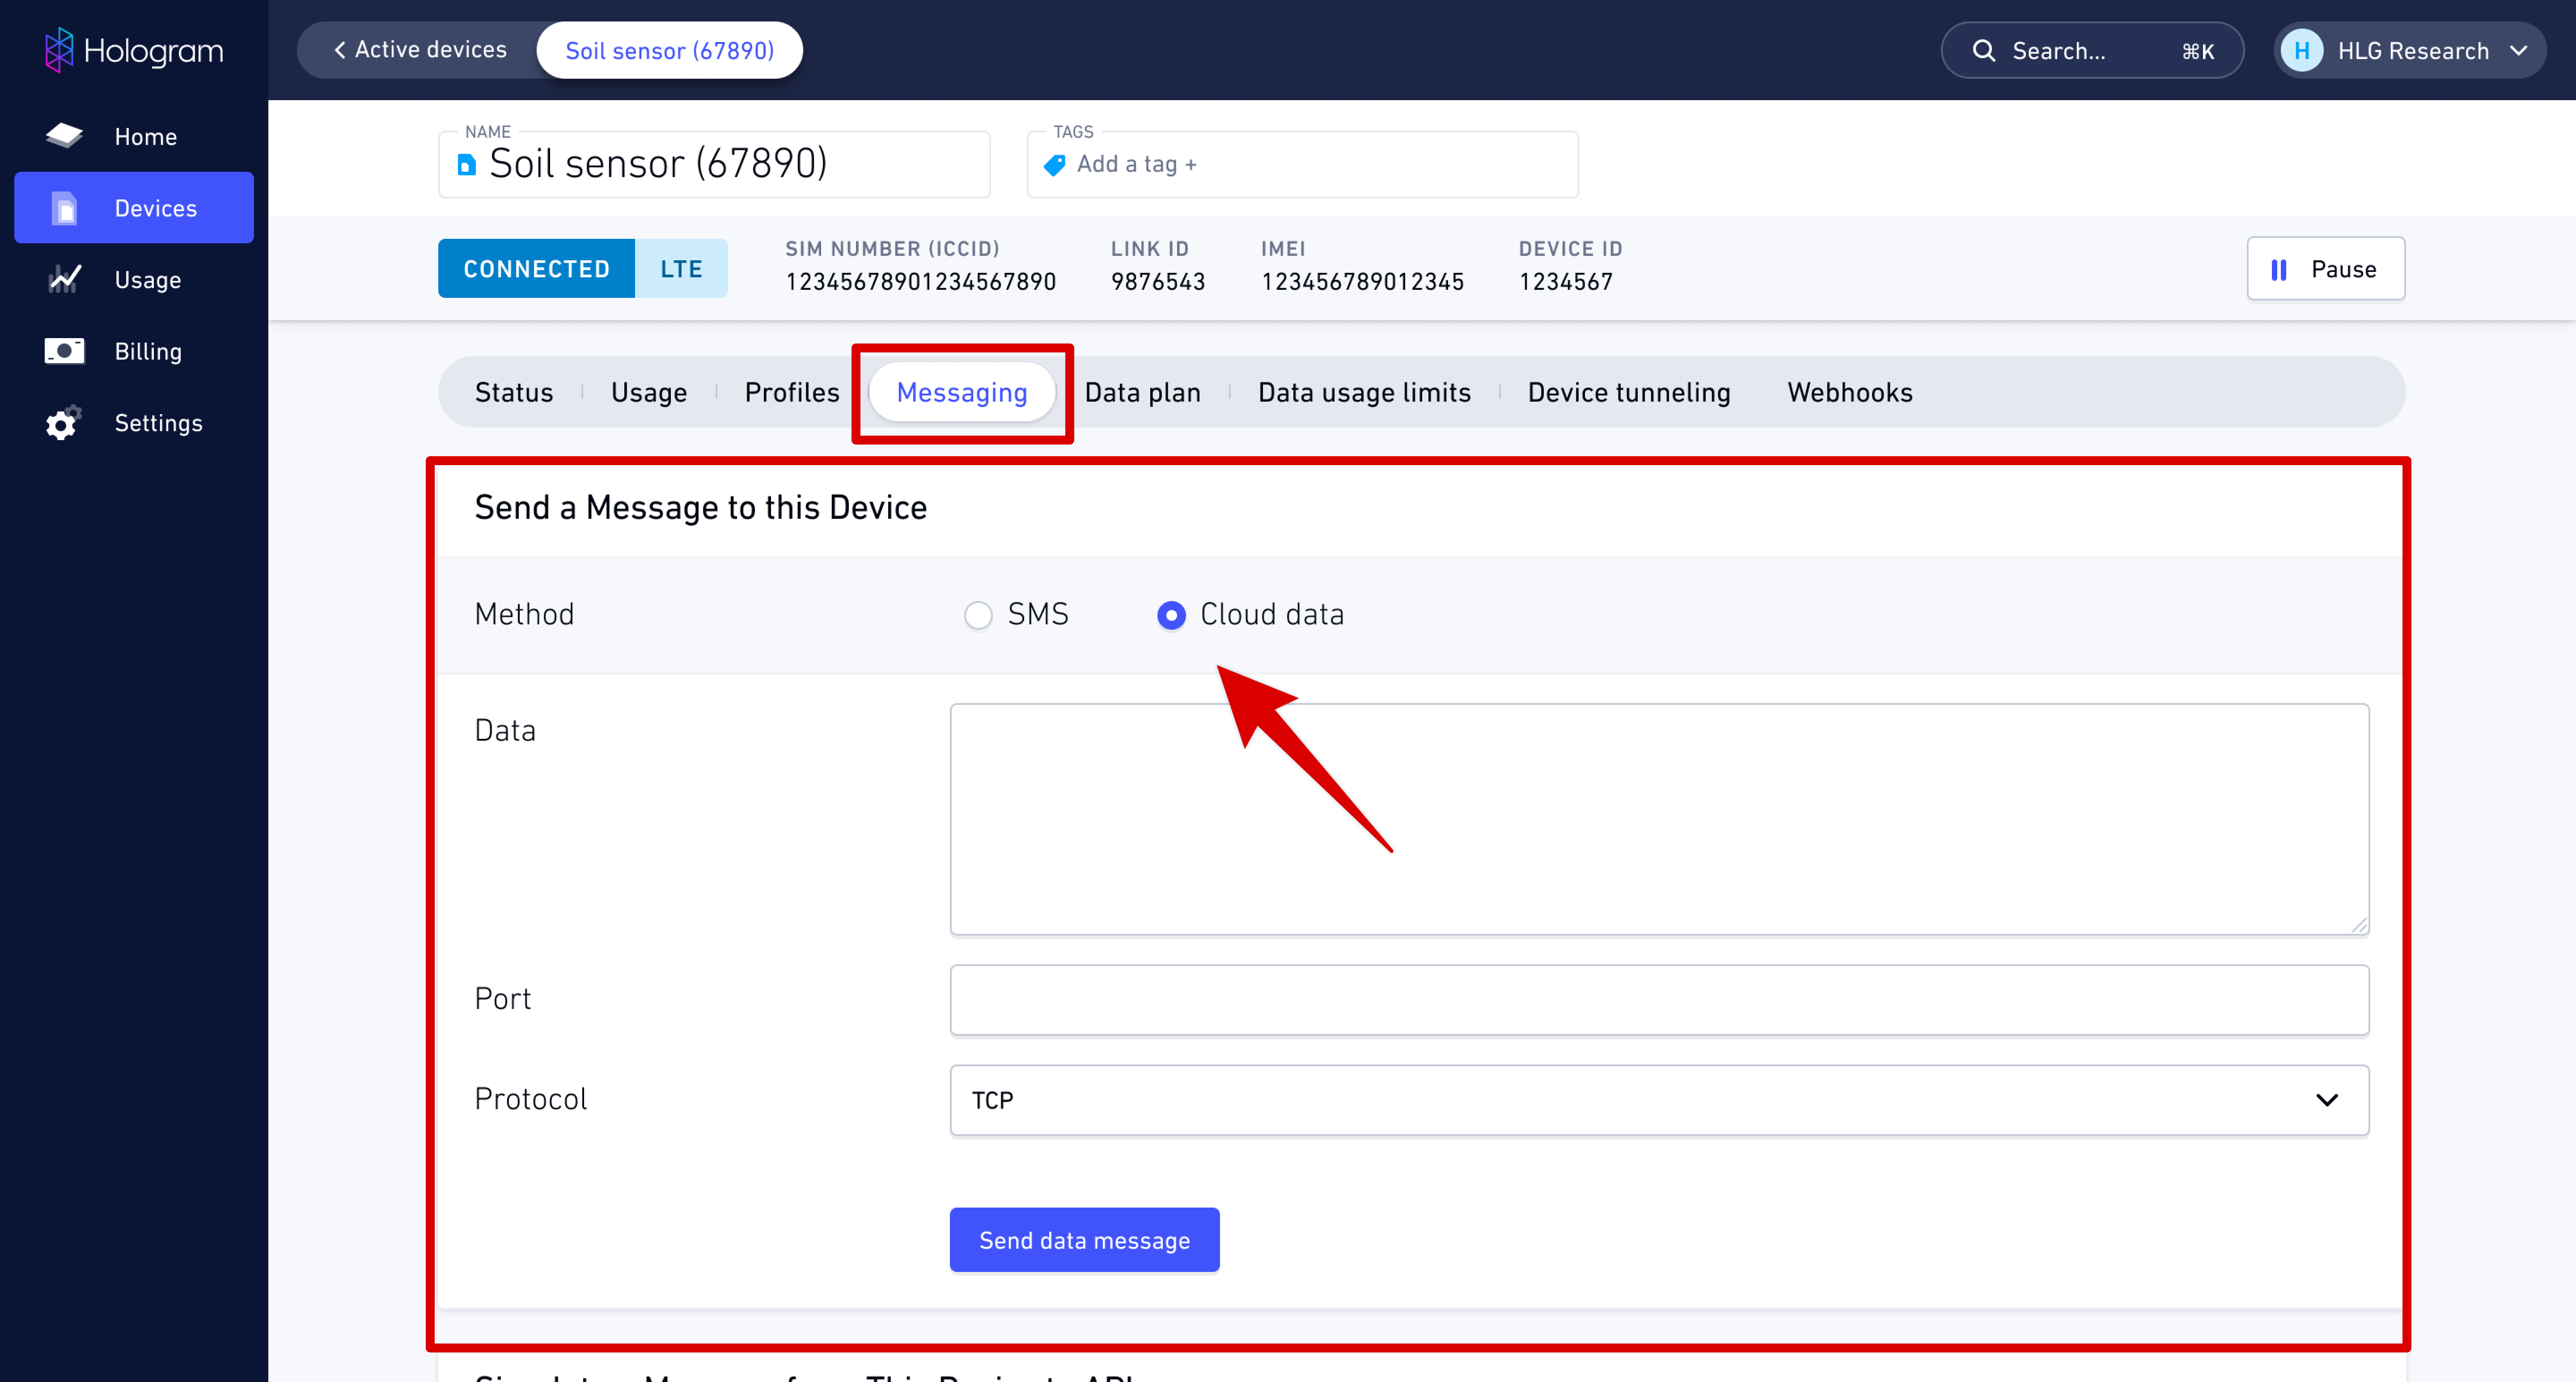
Task: Go back to Active devices
Action: coord(420,50)
